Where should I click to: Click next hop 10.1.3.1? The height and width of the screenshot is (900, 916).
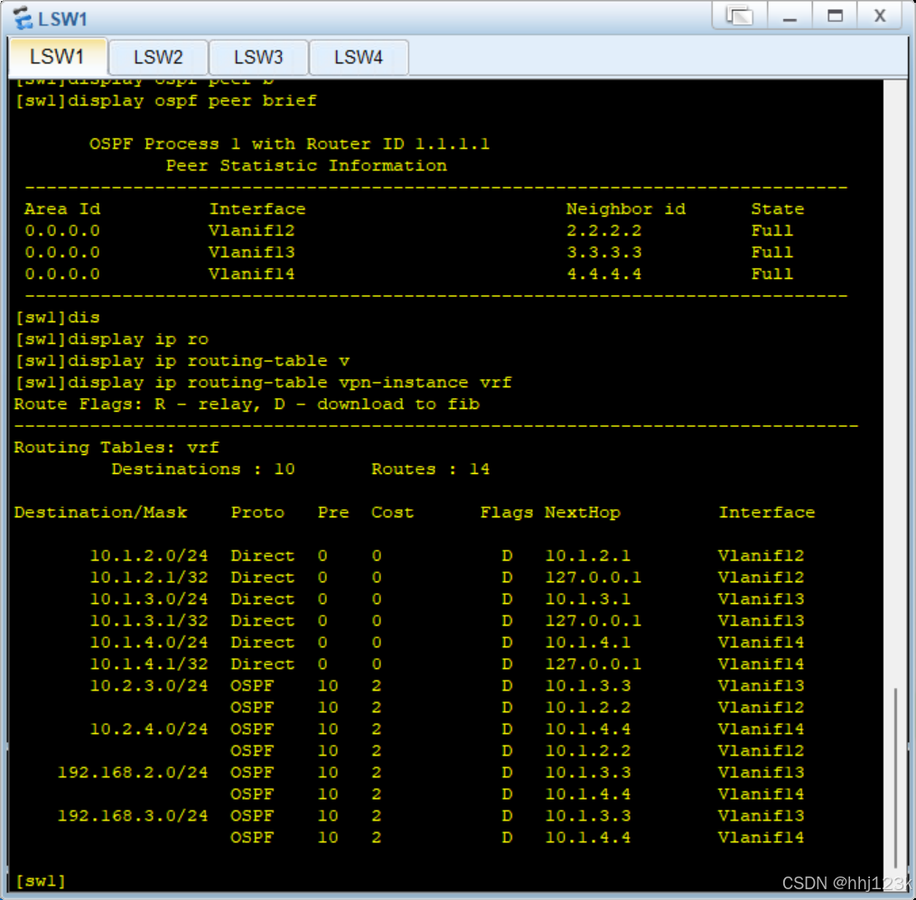click(588, 598)
